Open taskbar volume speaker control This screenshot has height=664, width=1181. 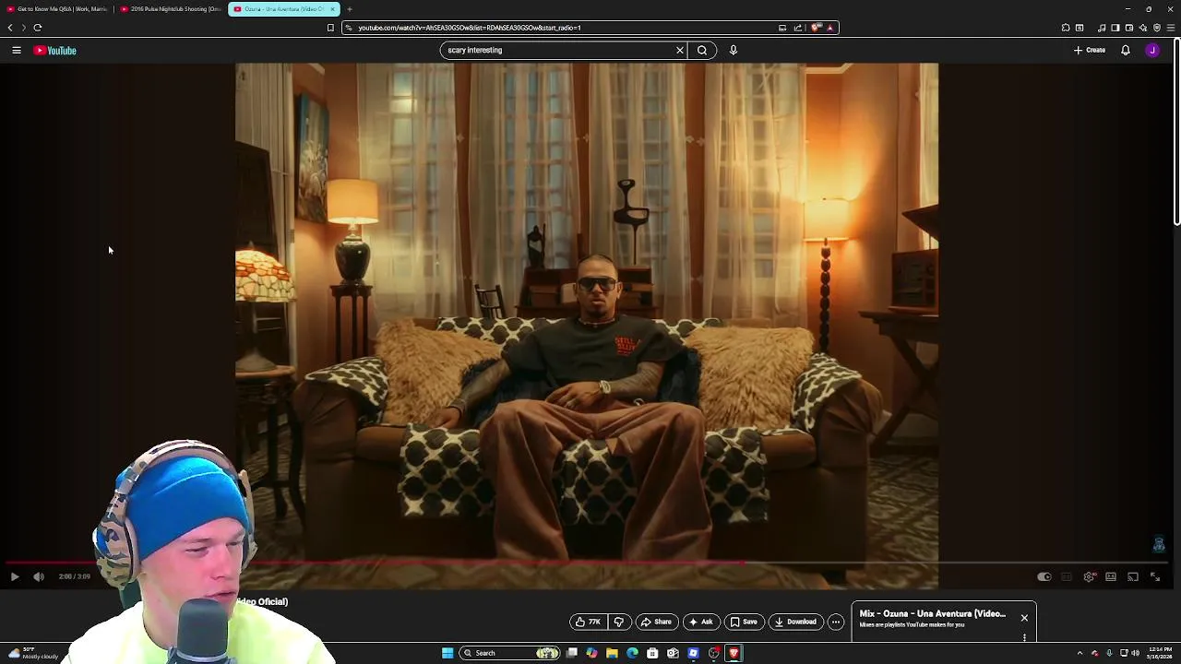(1135, 653)
